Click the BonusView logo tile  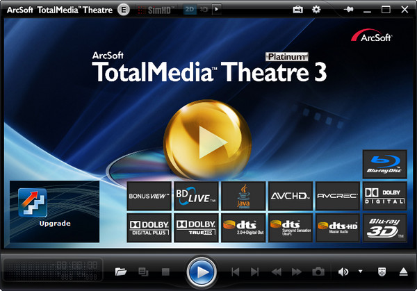[x=149, y=196]
